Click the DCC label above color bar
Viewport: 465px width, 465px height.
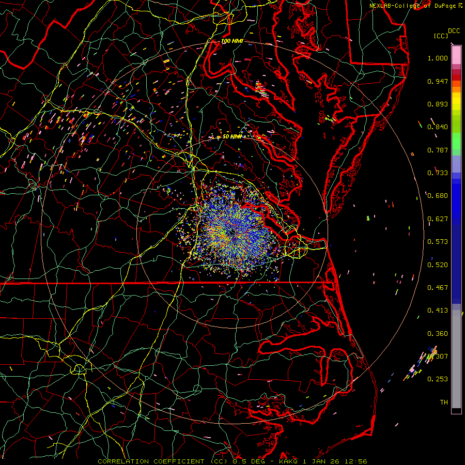coord(454,31)
